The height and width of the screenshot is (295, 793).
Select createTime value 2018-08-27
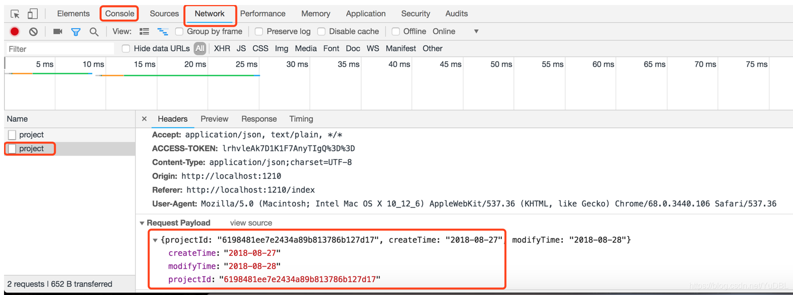click(252, 253)
